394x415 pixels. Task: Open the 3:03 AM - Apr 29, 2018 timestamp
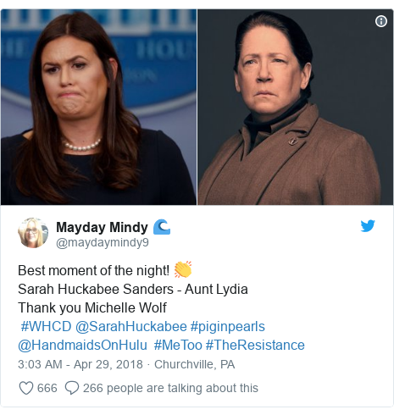point(80,364)
